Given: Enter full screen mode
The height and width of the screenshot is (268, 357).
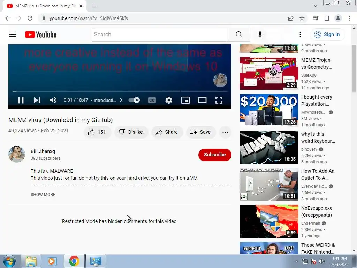Looking at the screenshot, I should (219, 100).
